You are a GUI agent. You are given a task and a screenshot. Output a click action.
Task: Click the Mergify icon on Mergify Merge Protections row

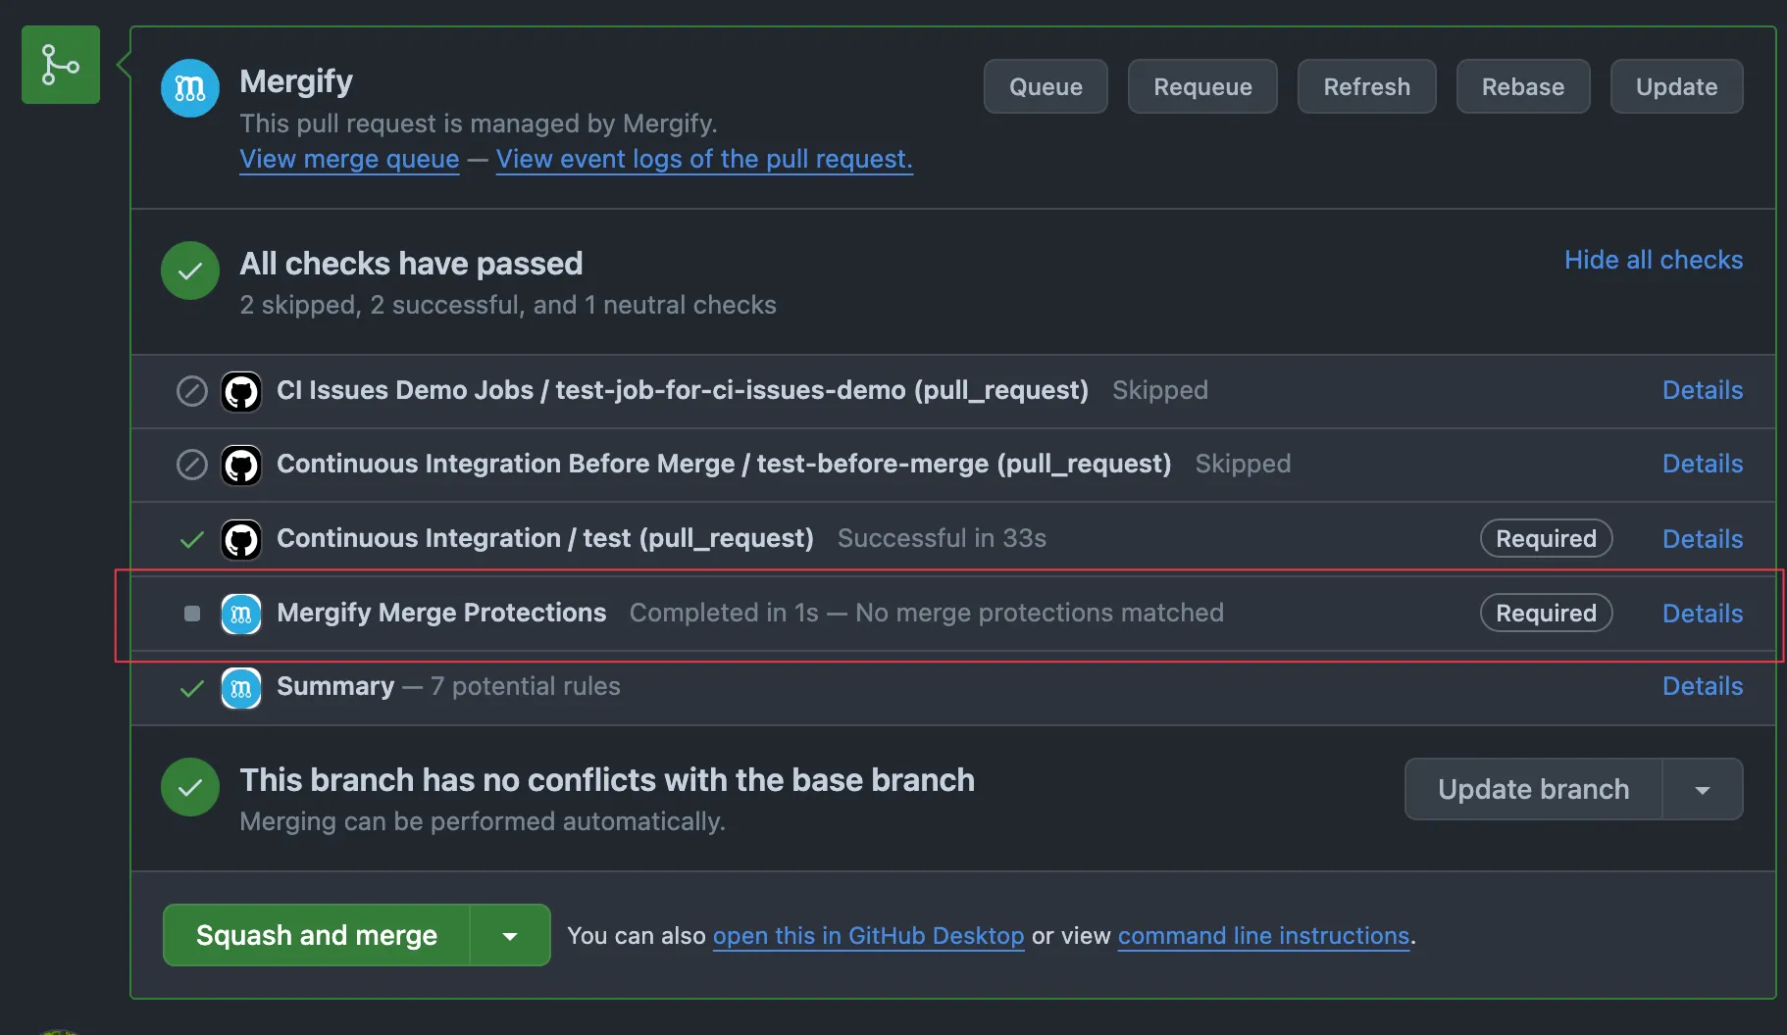pos(241,614)
